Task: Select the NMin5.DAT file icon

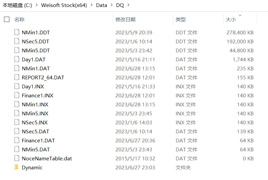Action: point(17,149)
